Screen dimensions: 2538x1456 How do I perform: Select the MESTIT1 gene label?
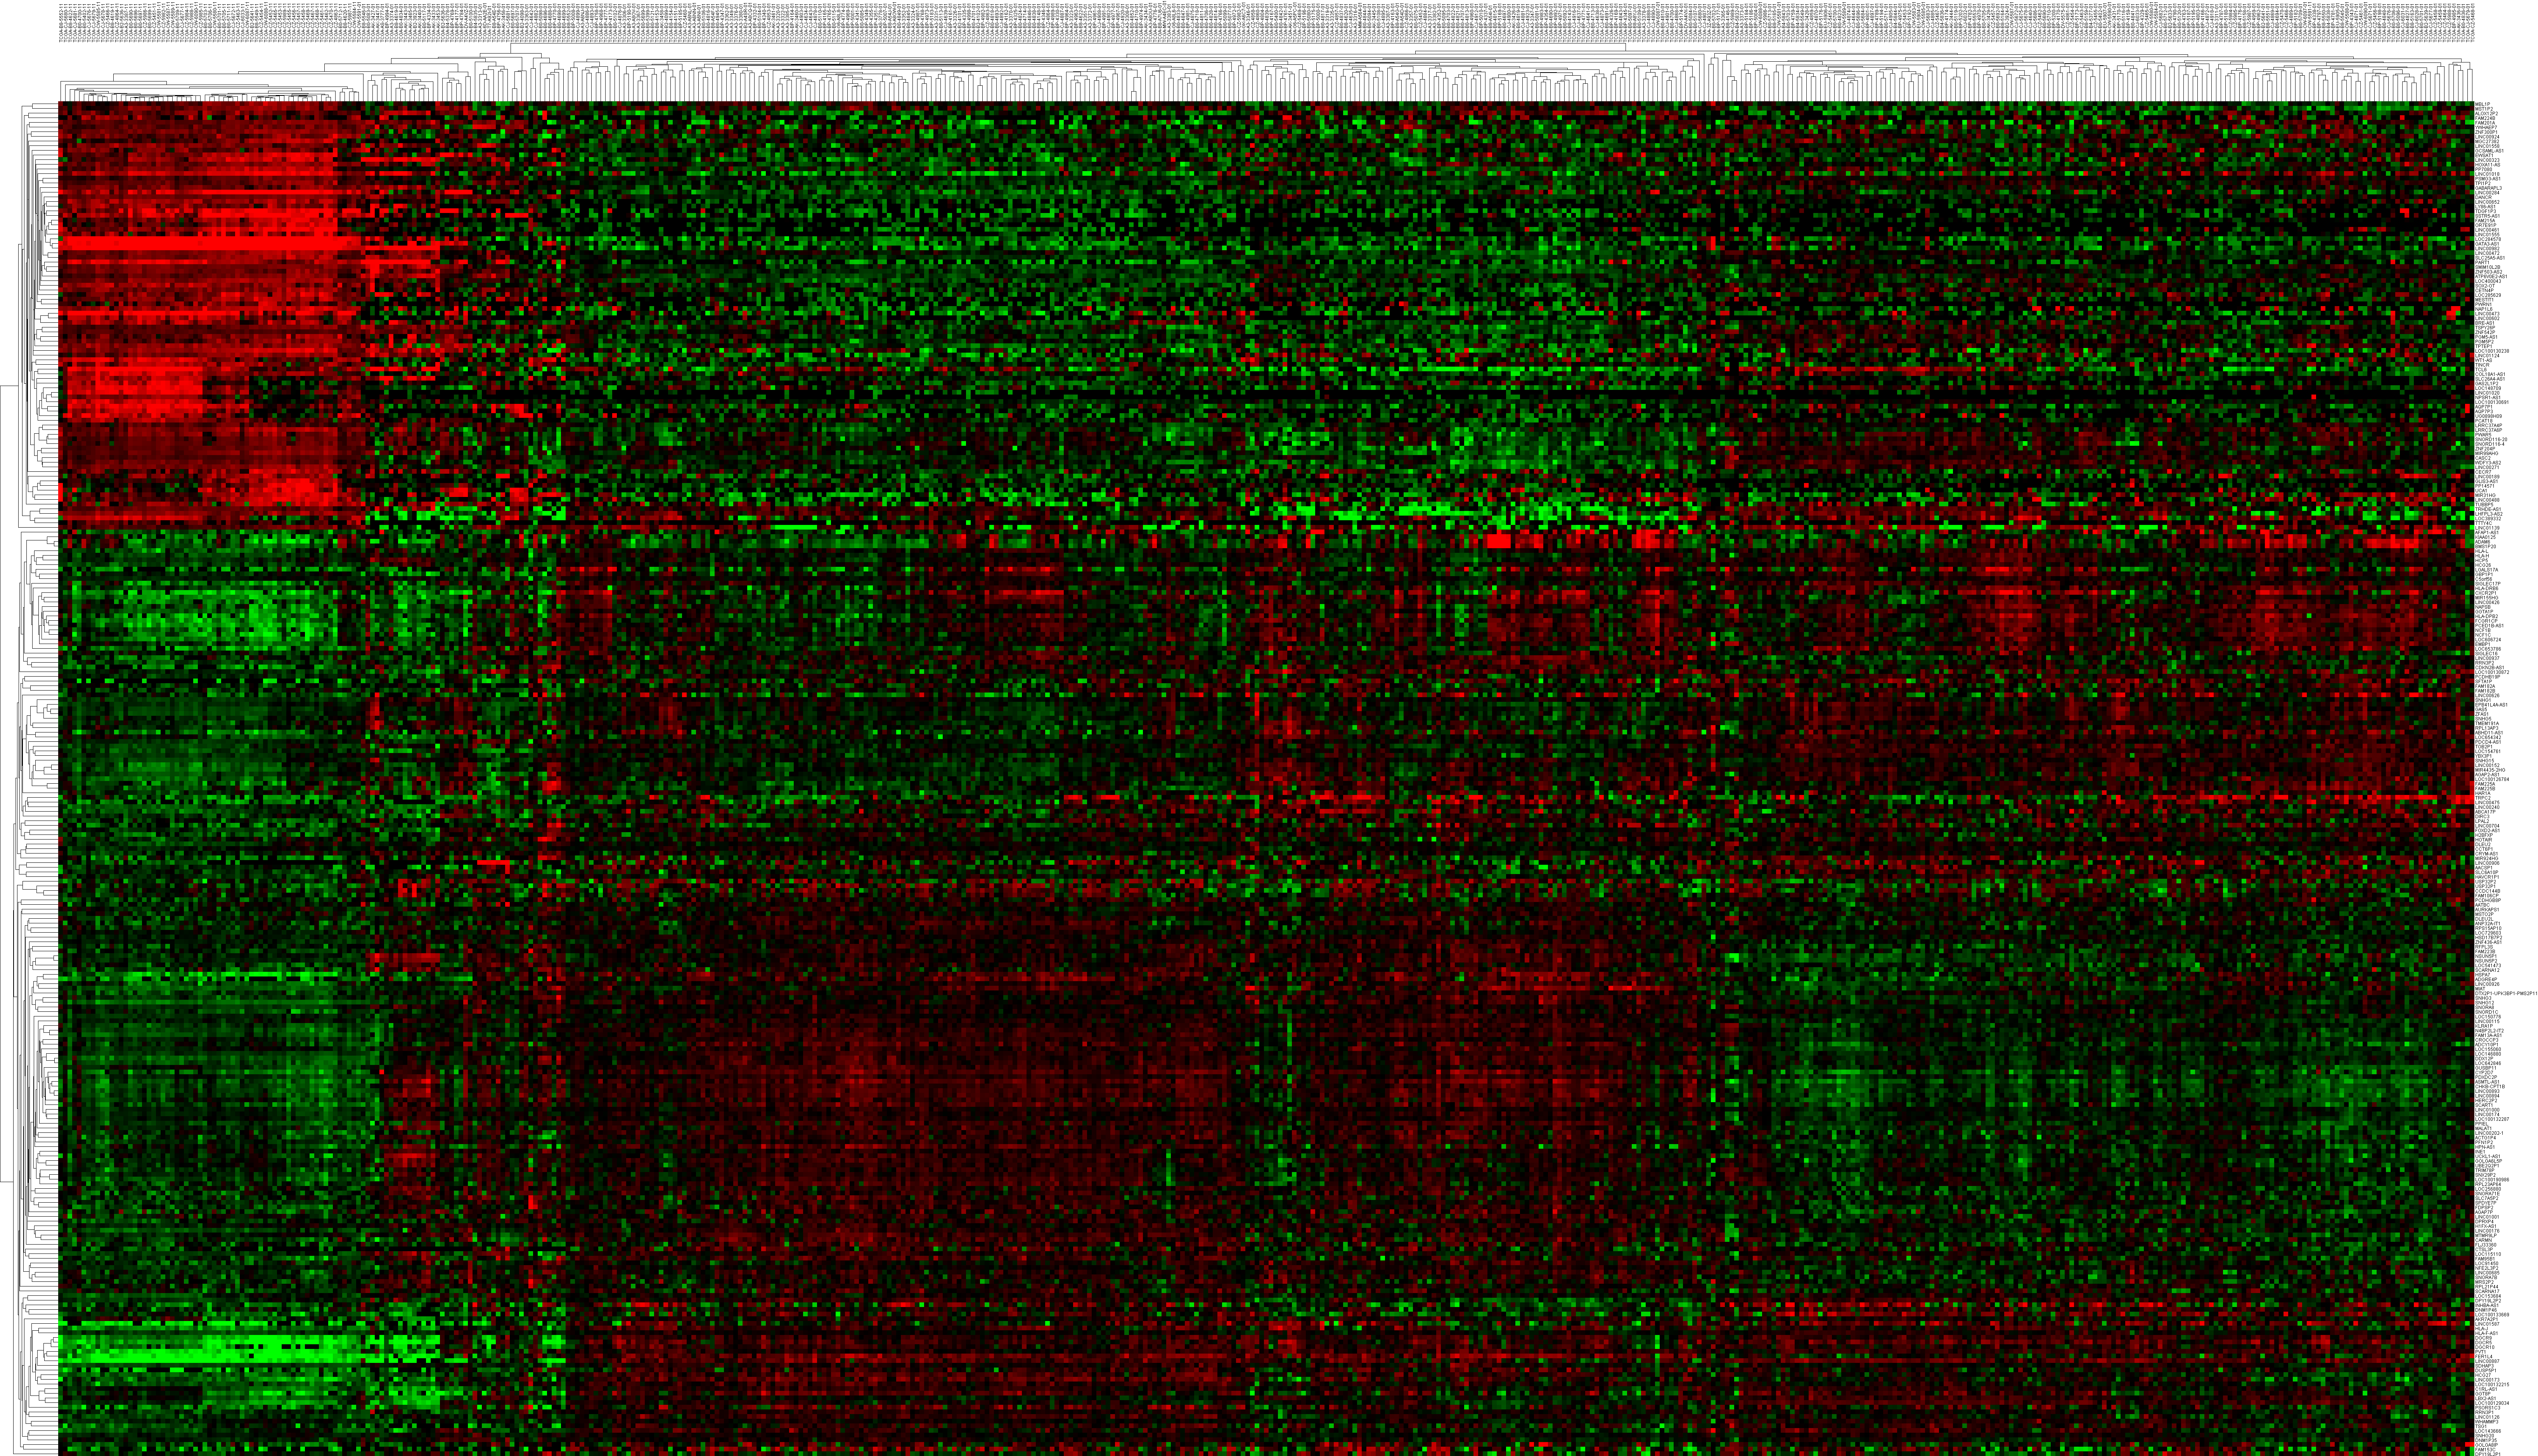tap(2484, 300)
